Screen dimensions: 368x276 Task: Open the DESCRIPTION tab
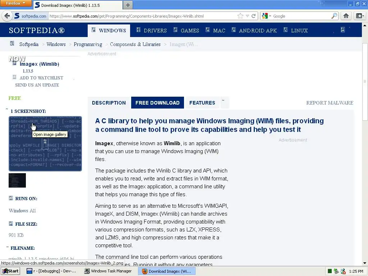pos(109,103)
